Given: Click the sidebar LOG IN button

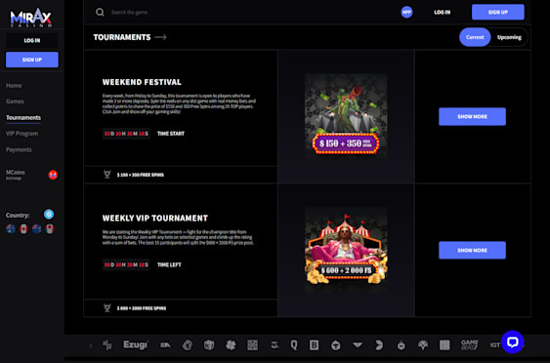Looking at the screenshot, I should [32, 41].
